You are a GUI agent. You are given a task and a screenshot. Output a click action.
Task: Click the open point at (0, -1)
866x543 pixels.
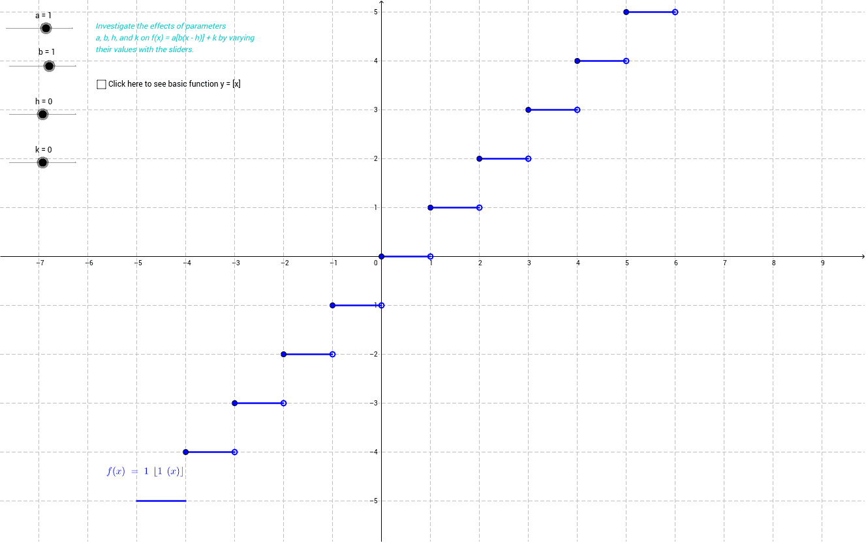(x=382, y=305)
